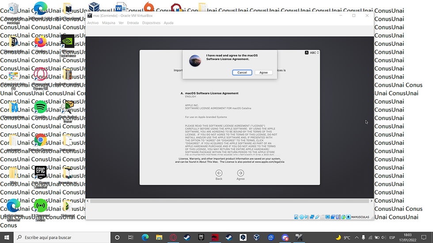Cancel the license agreement dialog
Screen dimensions: 433x243
coord(242,72)
